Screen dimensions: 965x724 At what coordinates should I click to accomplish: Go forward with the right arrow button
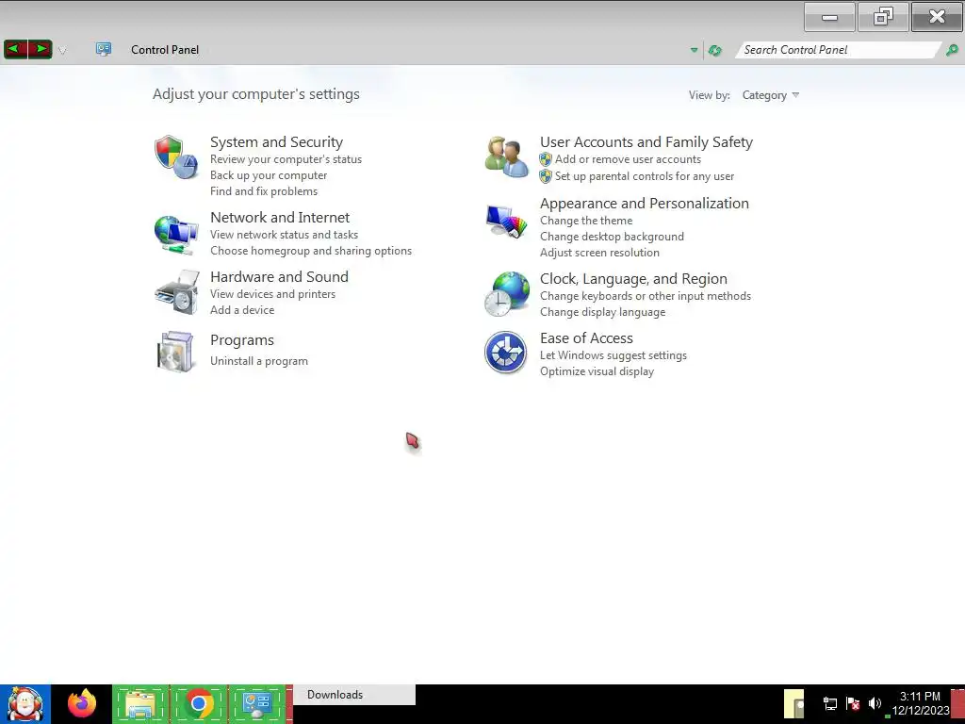[40, 49]
